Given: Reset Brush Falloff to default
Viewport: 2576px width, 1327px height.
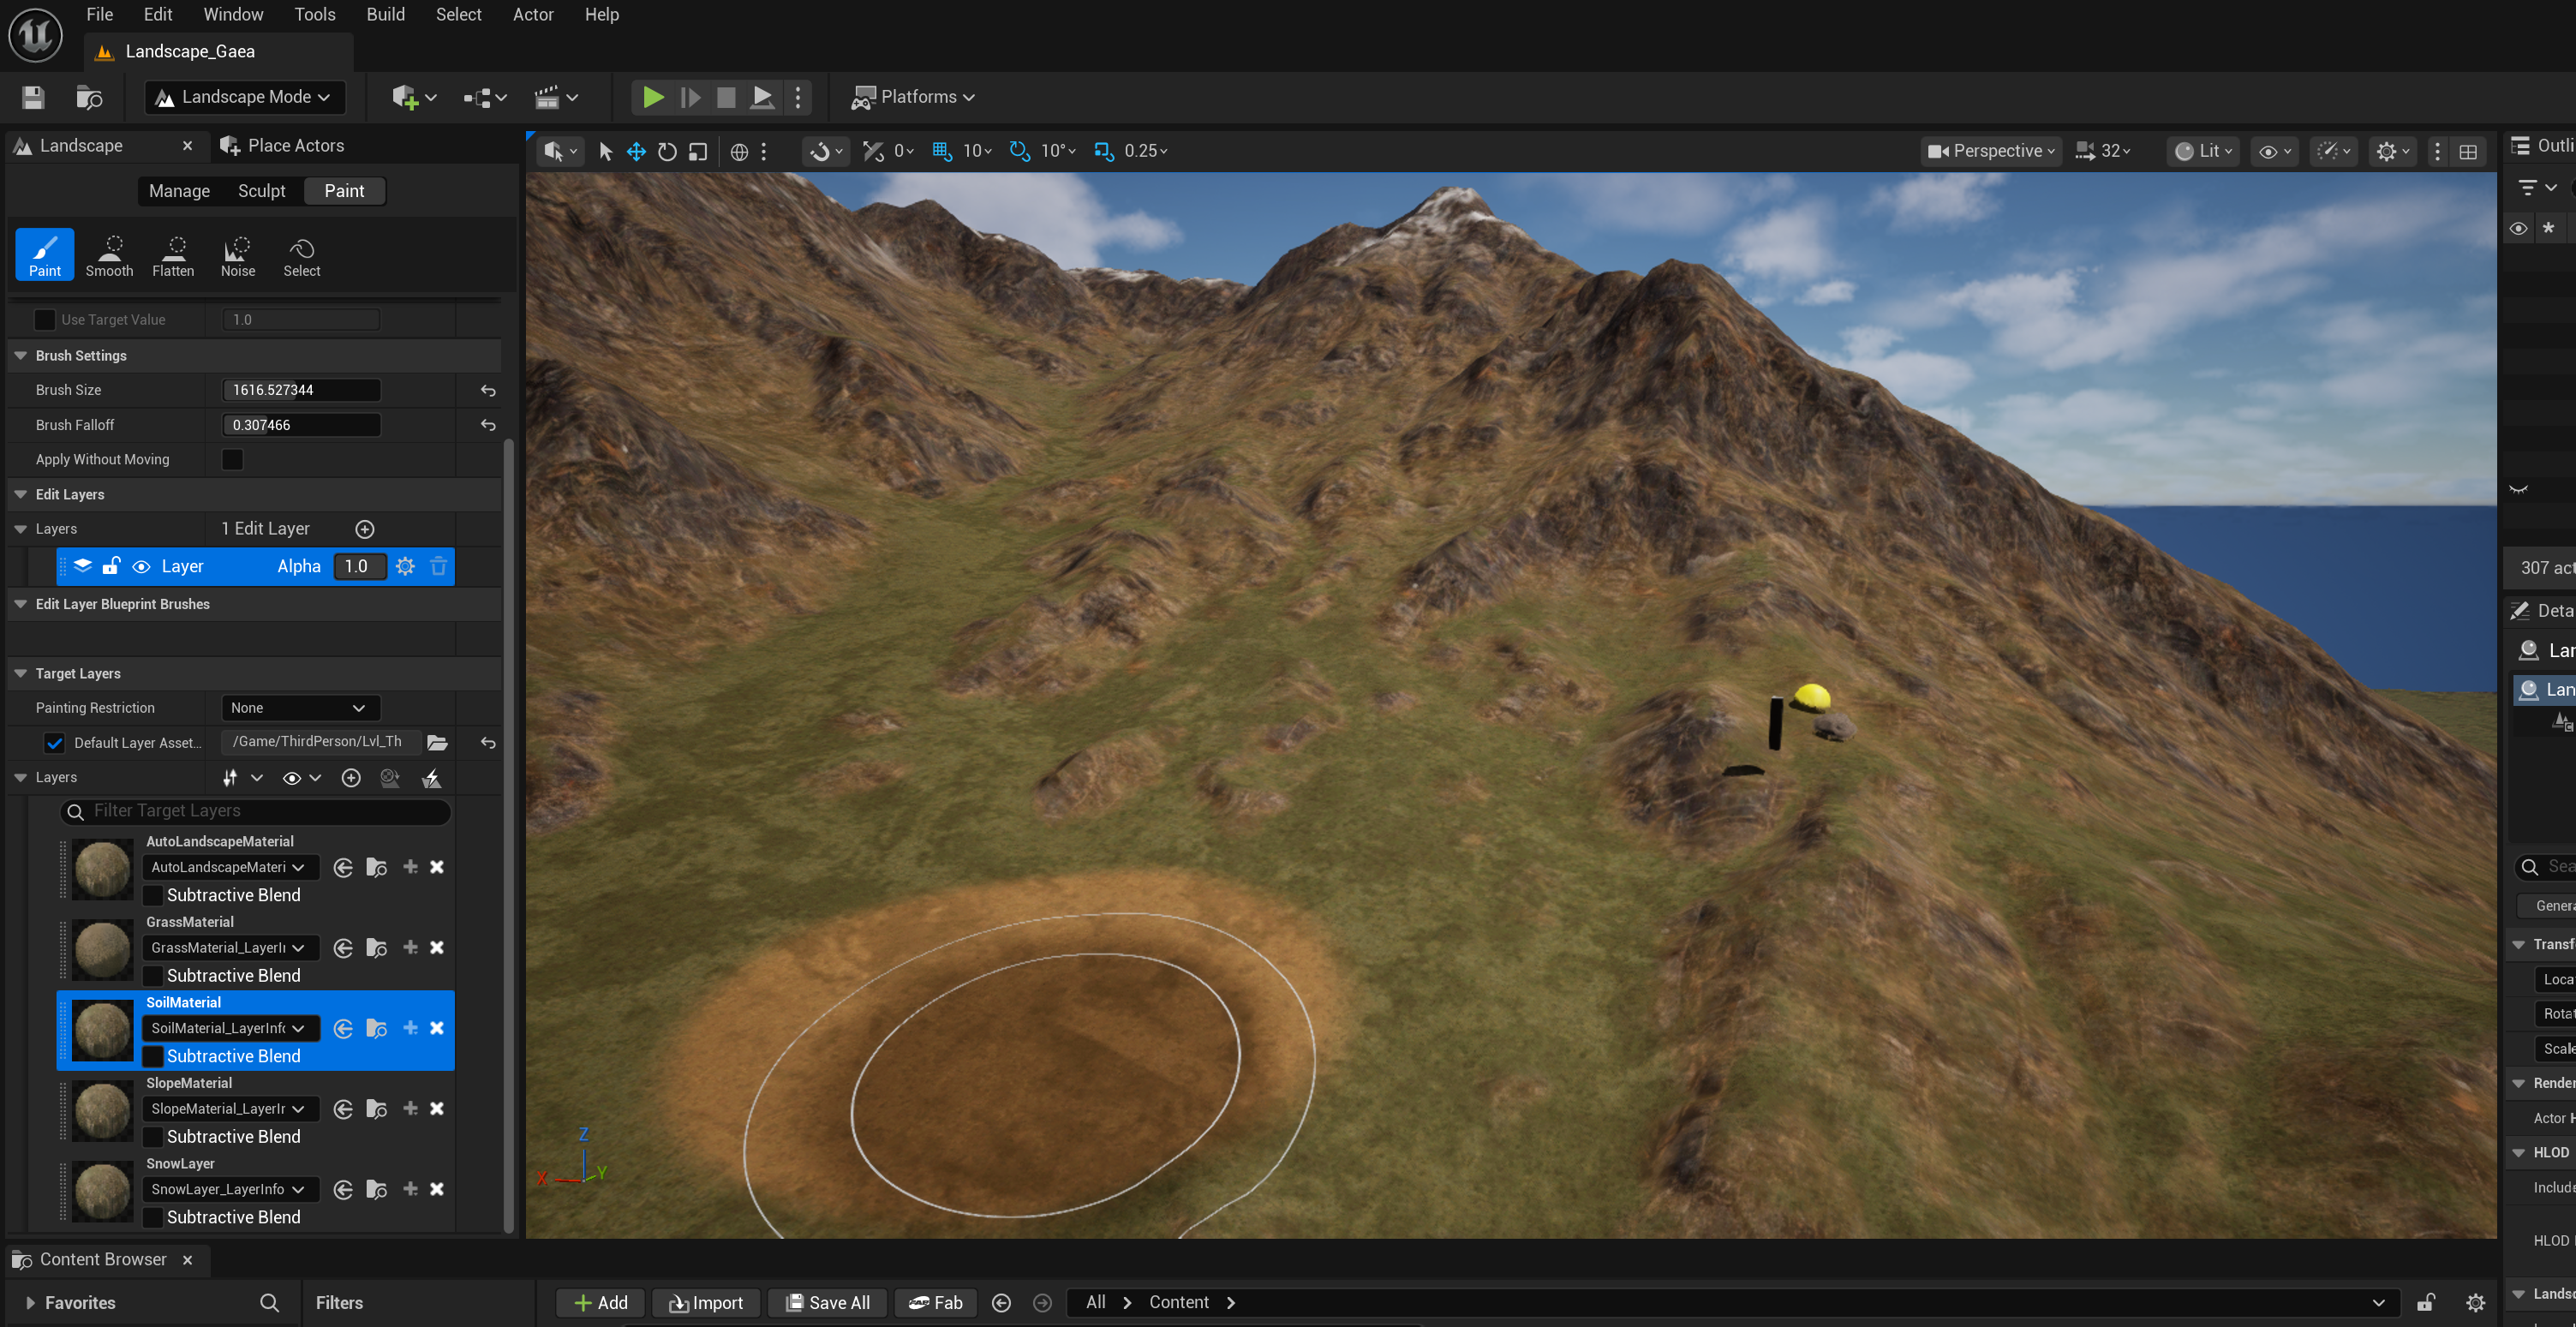Looking at the screenshot, I should click(x=488, y=425).
